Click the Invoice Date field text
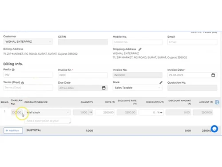 click(x=176, y=75)
